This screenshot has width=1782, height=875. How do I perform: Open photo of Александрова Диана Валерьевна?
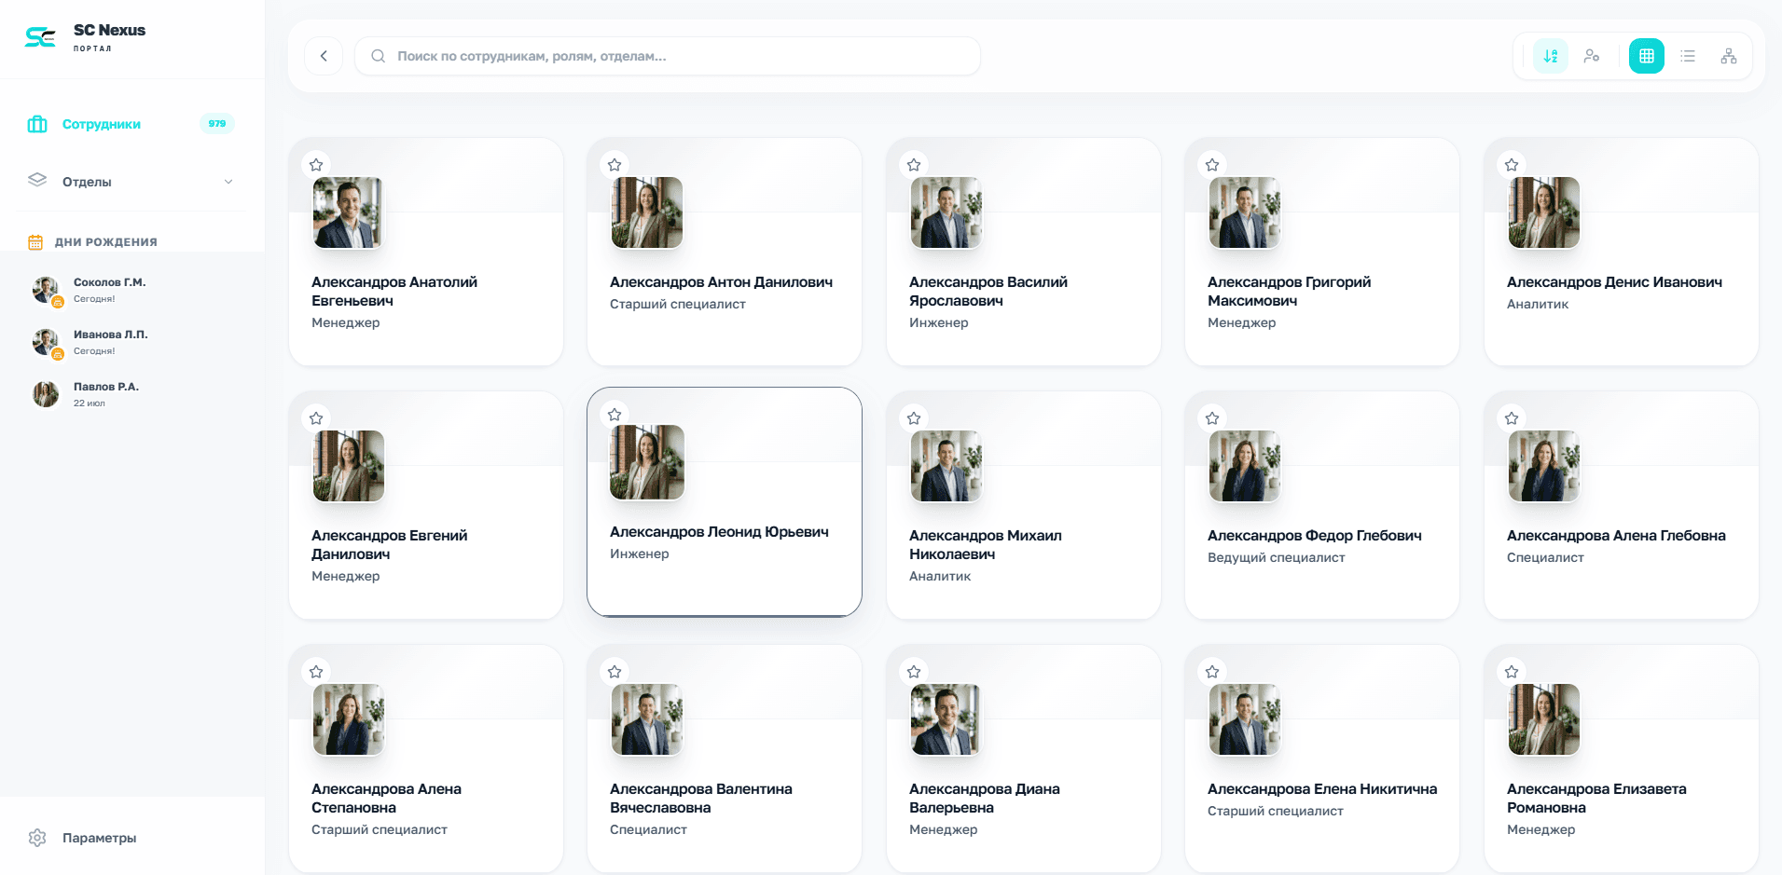click(x=946, y=719)
